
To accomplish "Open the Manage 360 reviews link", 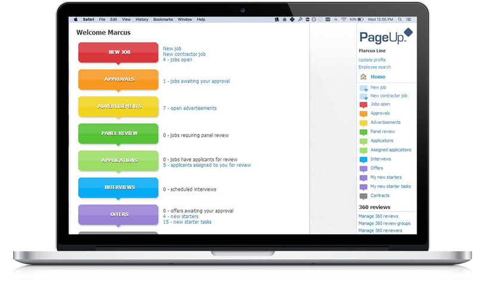I will pyautogui.click(x=378, y=216).
